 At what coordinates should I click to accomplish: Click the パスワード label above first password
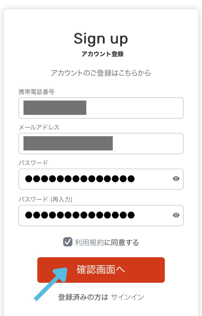pos(33,163)
